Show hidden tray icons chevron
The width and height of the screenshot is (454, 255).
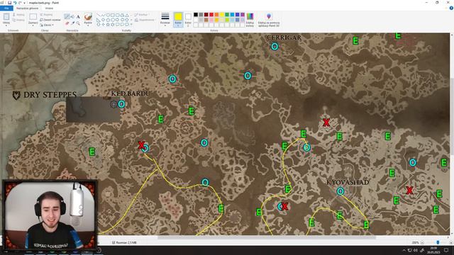tap(404, 250)
